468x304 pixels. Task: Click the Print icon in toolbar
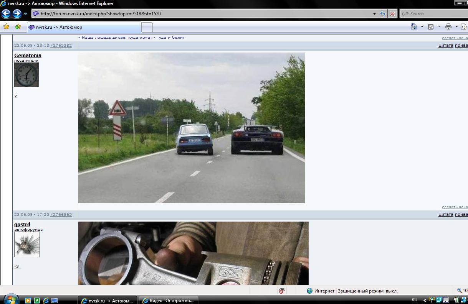(x=448, y=27)
